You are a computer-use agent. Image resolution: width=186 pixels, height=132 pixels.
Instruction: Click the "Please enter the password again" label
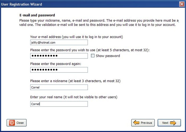pos(56,64)
